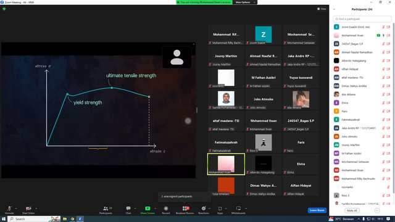
Task: Open the View Options dropdown
Action: pos(245,2)
